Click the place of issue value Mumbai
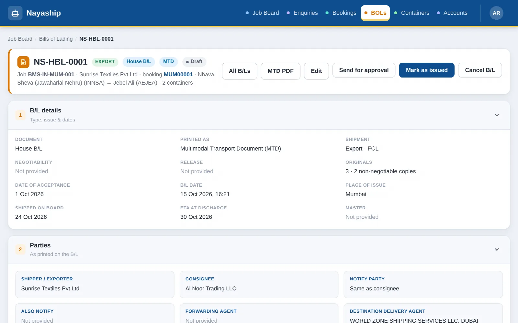 tap(356, 194)
